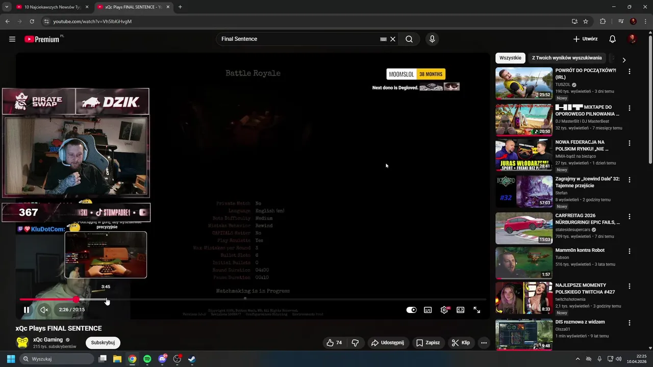Open Chrome tab search dropdown

[x=6, y=7]
